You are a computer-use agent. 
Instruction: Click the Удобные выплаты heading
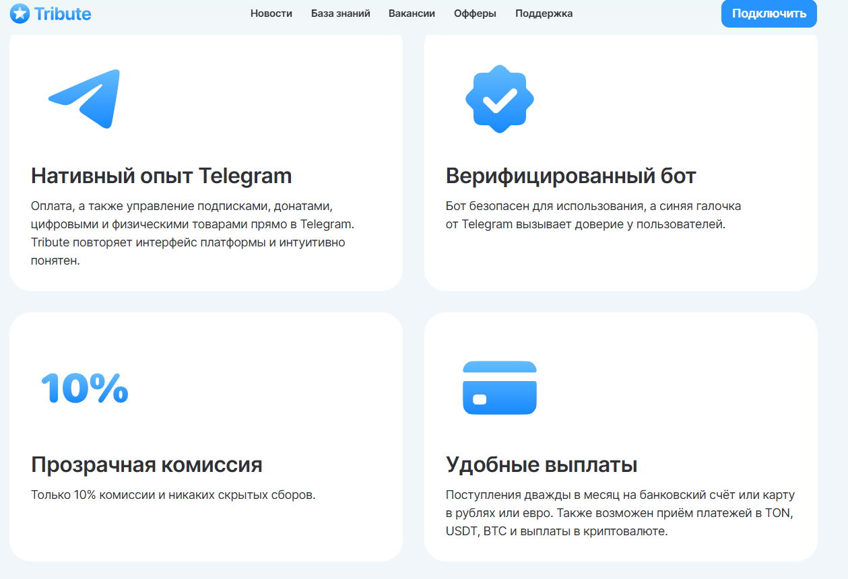(x=542, y=465)
